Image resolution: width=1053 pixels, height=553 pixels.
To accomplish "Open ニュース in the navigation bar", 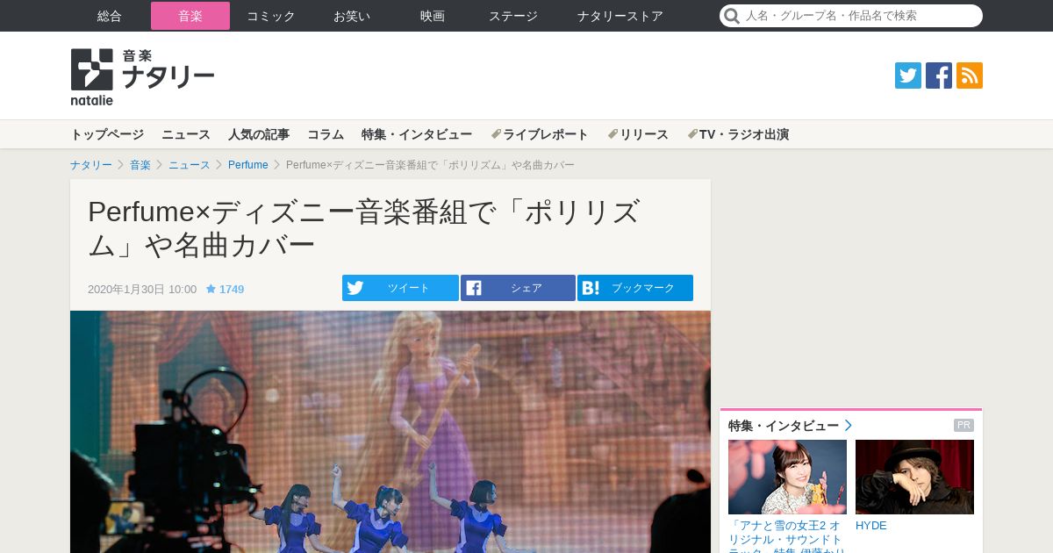I will [186, 134].
